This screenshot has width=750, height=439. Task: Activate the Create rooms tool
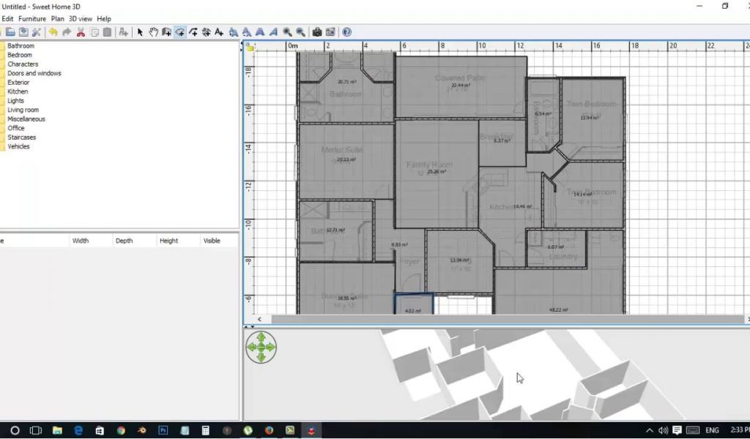click(179, 32)
